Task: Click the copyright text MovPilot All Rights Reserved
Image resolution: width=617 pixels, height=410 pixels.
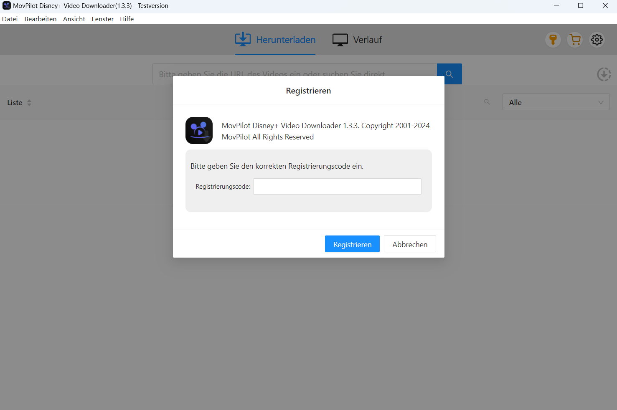Action: point(268,137)
